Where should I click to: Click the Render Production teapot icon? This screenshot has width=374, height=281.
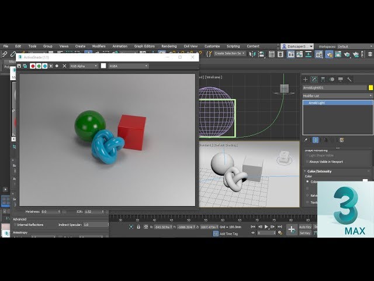[x=347, y=54]
